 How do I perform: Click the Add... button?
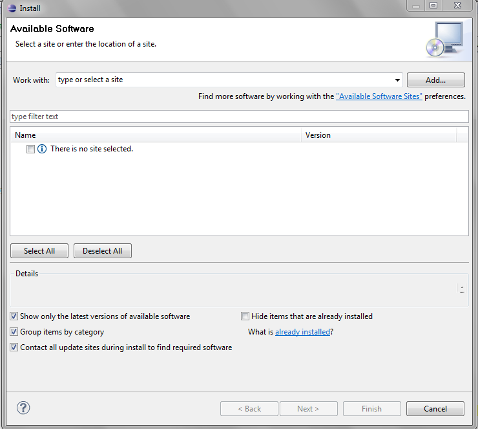click(x=435, y=80)
